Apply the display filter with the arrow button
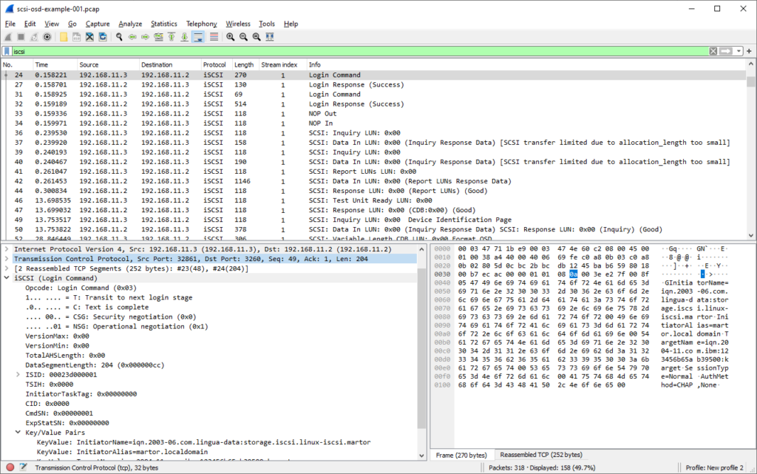This screenshot has height=474, width=757. coord(725,51)
